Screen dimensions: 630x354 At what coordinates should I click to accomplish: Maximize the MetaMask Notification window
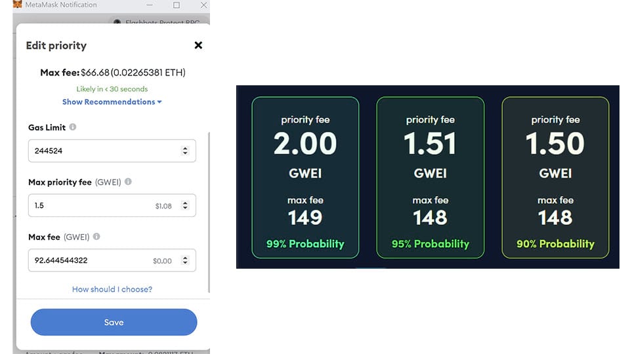[177, 5]
